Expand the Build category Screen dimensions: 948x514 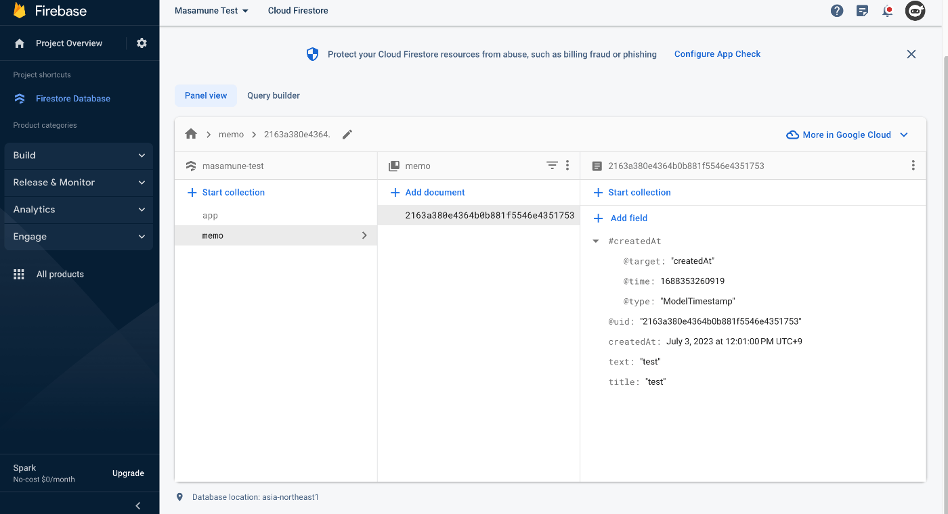(78, 155)
